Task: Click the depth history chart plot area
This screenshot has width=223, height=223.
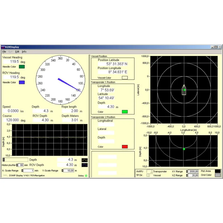Action: click(x=50, y=140)
